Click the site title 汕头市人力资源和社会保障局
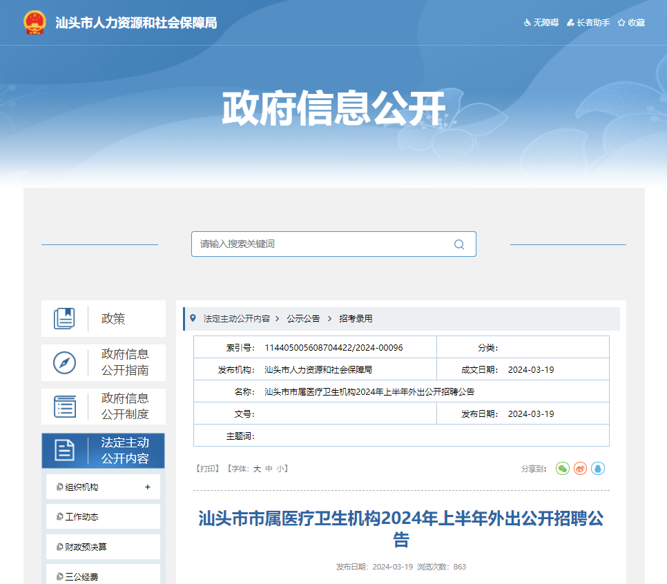Image resolution: width=667 pixels, height=584 pixels. [136, 23]
